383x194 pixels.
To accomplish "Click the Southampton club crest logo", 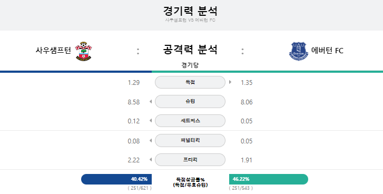I will 84,51.
